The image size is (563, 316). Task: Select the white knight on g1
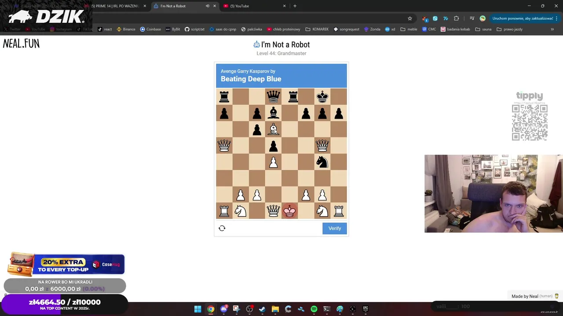[322, 211]
